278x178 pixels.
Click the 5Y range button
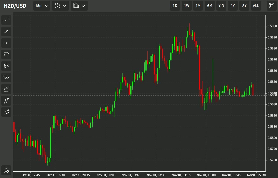244,5
